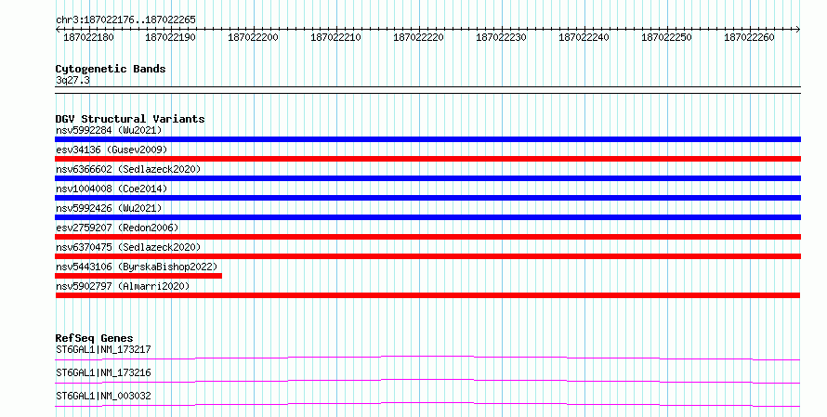This screenshot has width=827, height=417.
Task: Select the blue bar under nsv1004008
Action: tap(427, 198)
